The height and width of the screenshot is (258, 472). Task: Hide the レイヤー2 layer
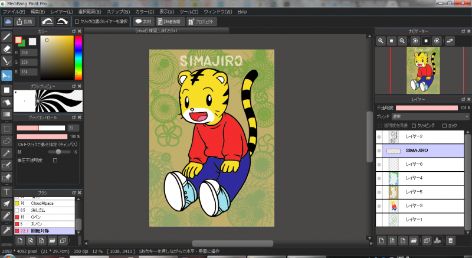[x=379, y=137]
